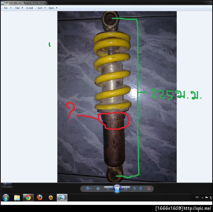This screenshot has width=213, height=212.
Task: Open Windows Explorer from the taskbar
Action: click(x=17, y=197)
